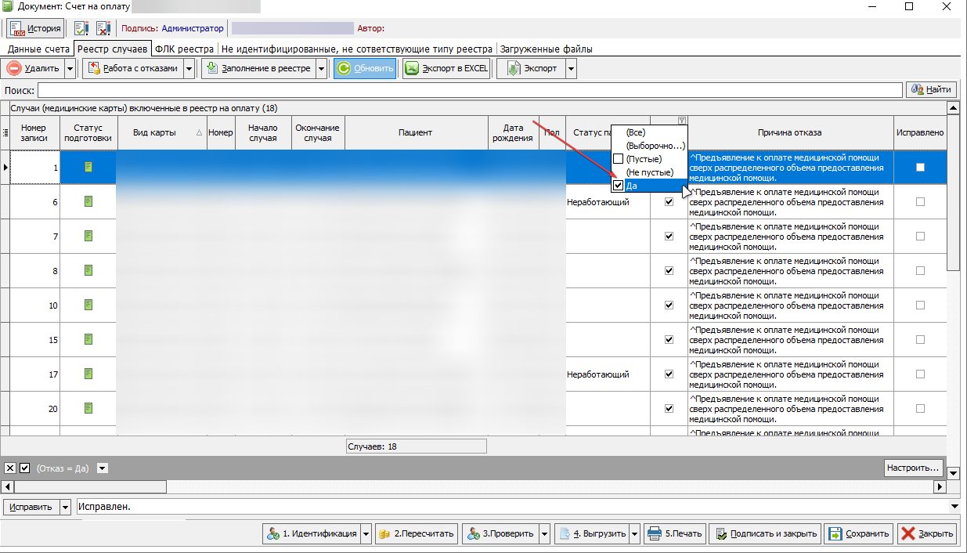Viewport: 967px width, 553px height.
Task: Expand the Исправить dropdown arrow
Action: point(65,507)
